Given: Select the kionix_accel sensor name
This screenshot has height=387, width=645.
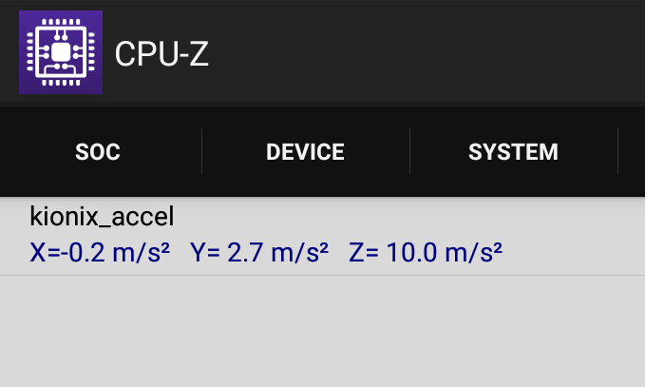Looking at the screenshot, I should [102, 217].
